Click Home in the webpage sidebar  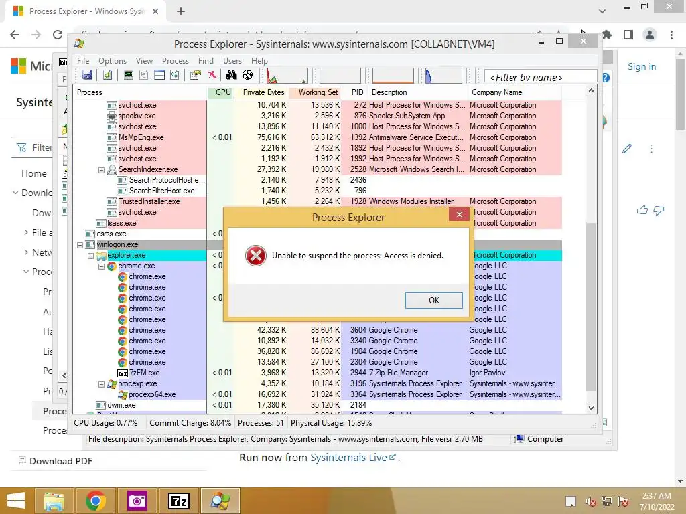click(x=33, y=173)
